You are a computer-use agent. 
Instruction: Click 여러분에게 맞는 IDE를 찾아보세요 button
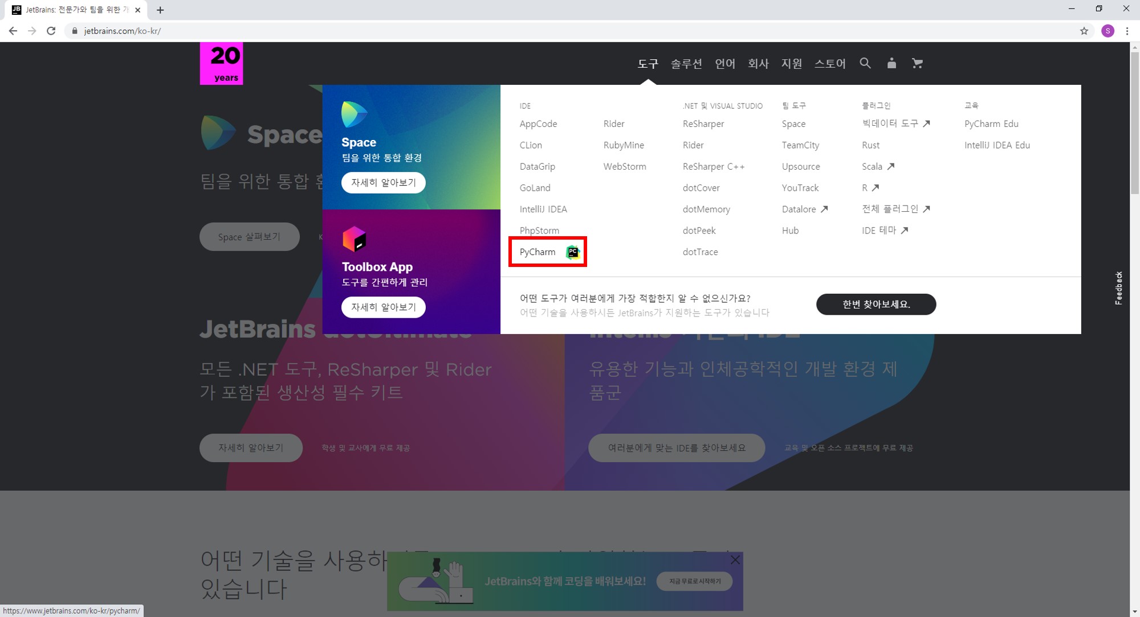coord(677,448)
